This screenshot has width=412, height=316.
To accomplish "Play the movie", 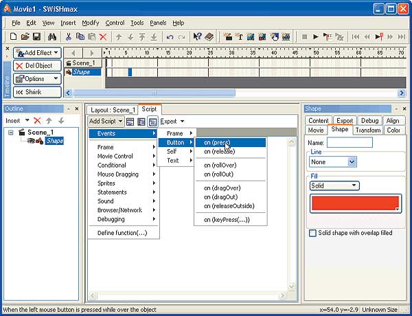I will [316, 37].
